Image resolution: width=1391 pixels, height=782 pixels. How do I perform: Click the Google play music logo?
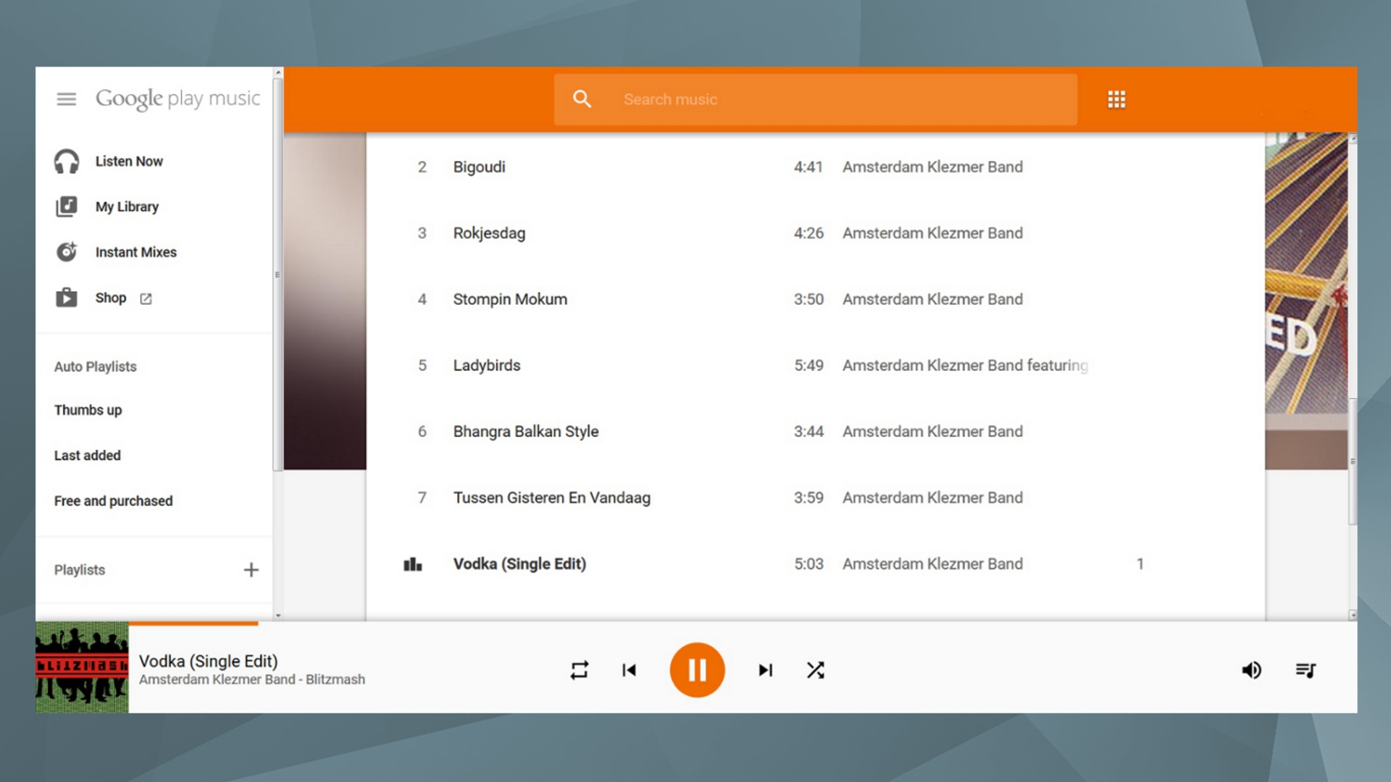pos(177,98)
